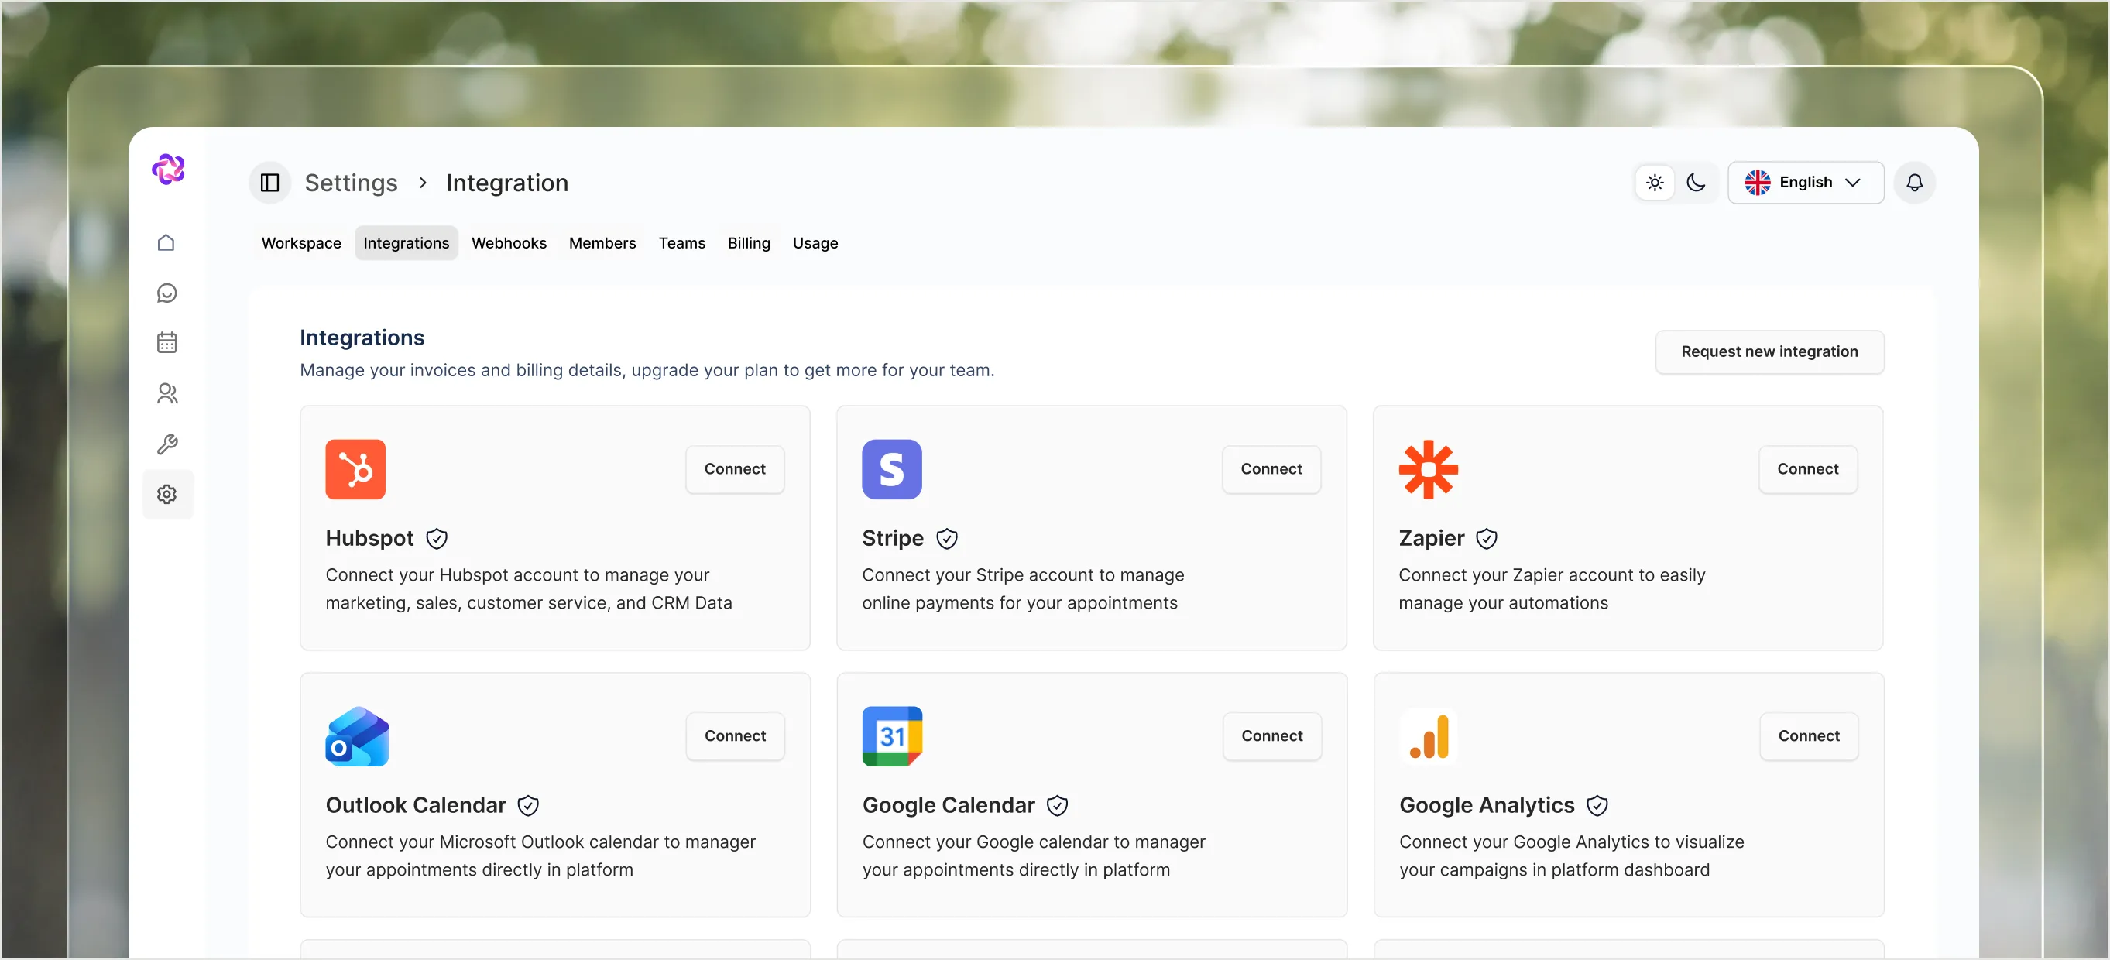This screenshot has width=2110, height=960.
Task: Toggle the sidebar panel icon
Action: coord(269,183)
